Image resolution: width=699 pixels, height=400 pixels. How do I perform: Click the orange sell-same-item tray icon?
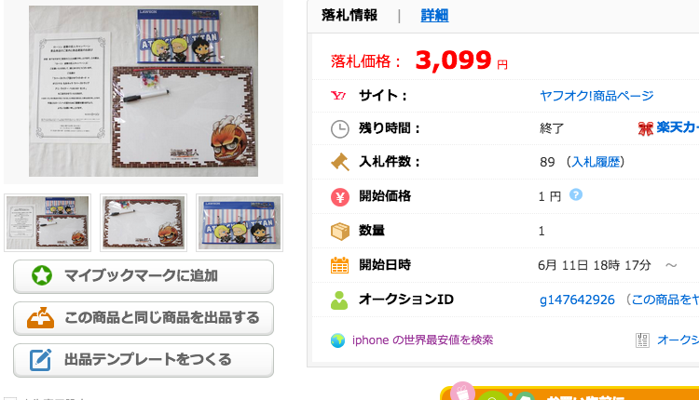[41, 318]
